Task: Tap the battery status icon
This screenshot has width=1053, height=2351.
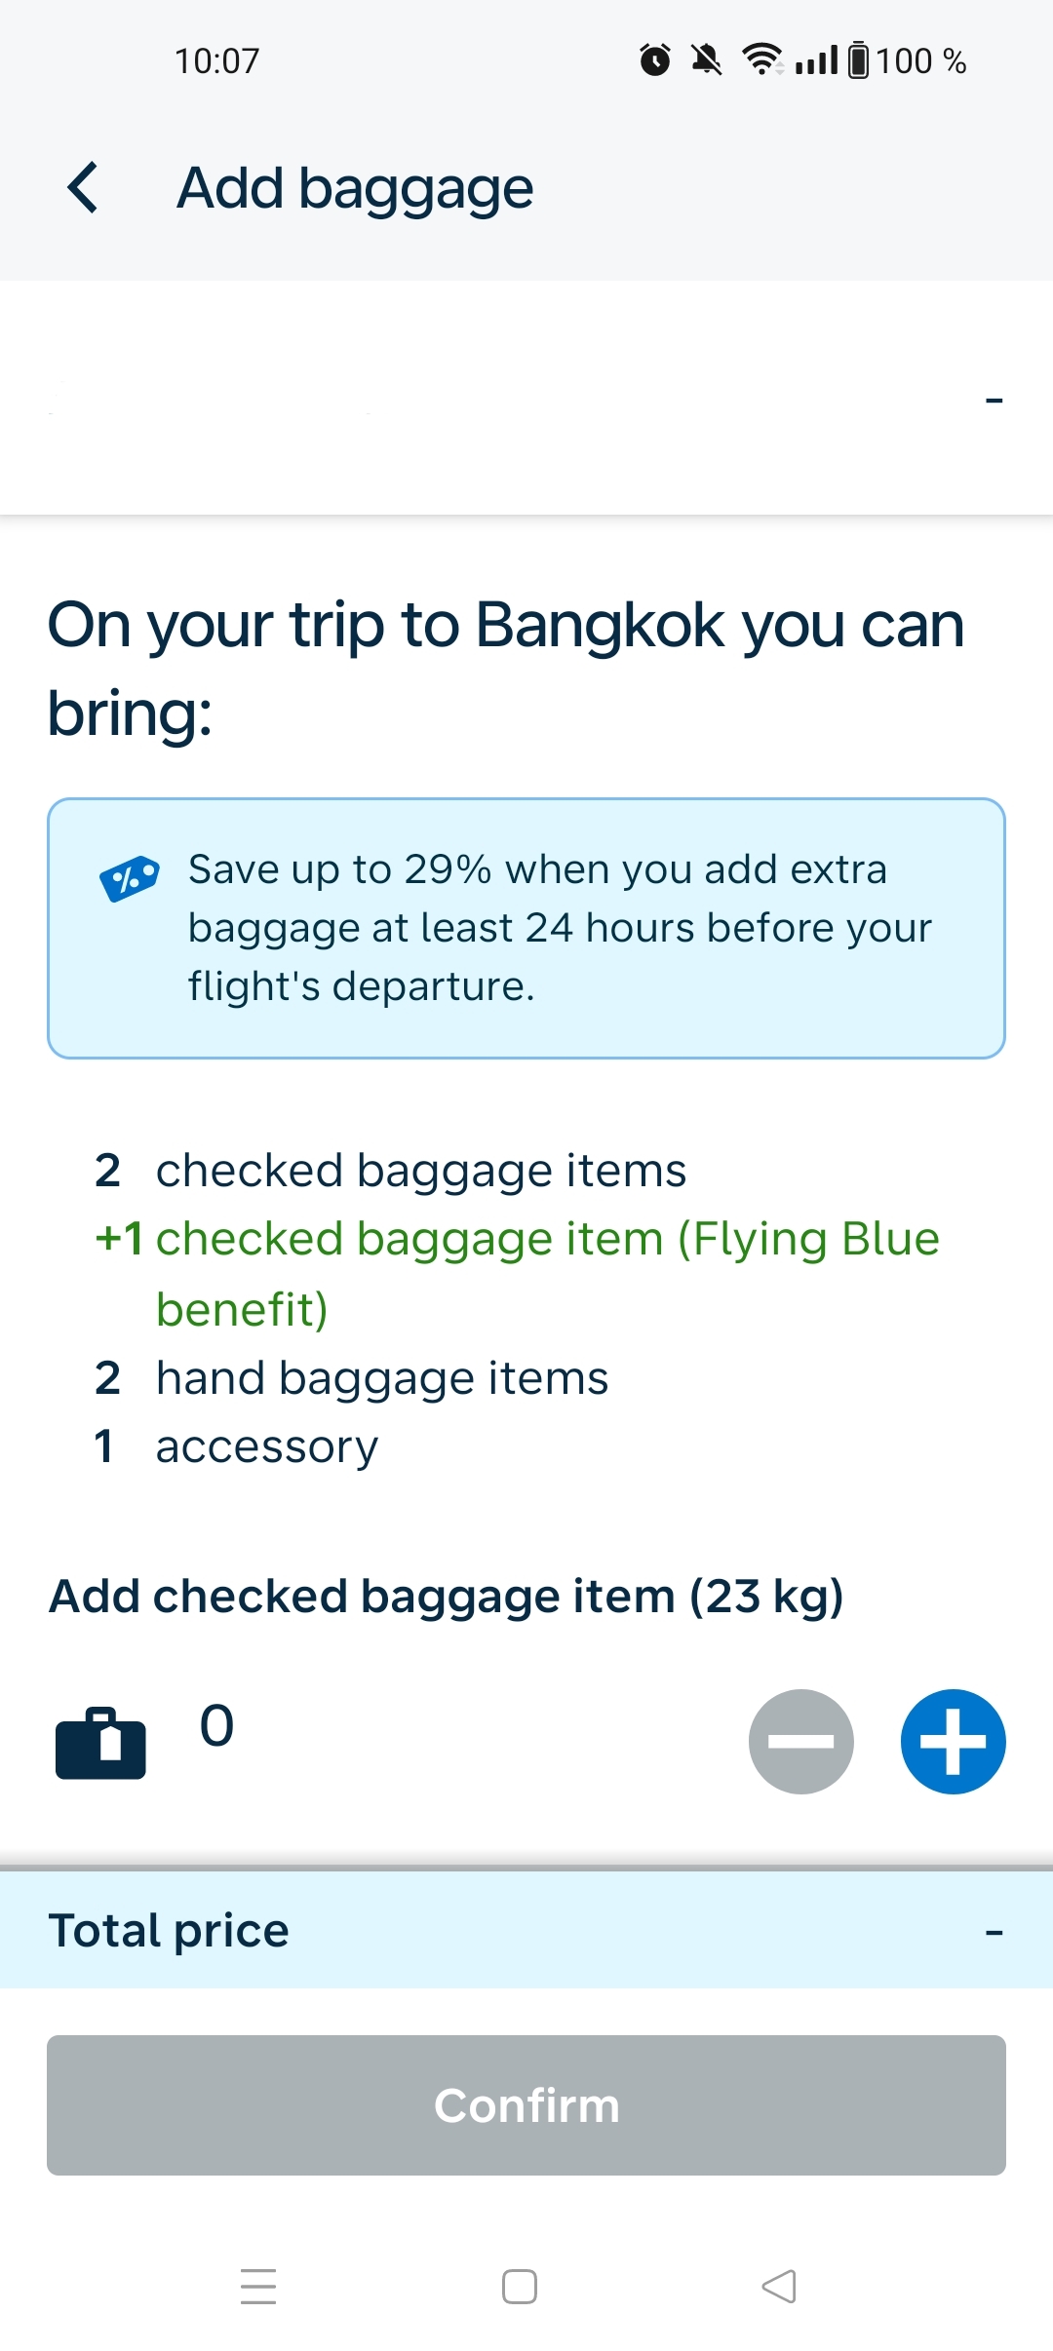Action: [858, 60]
